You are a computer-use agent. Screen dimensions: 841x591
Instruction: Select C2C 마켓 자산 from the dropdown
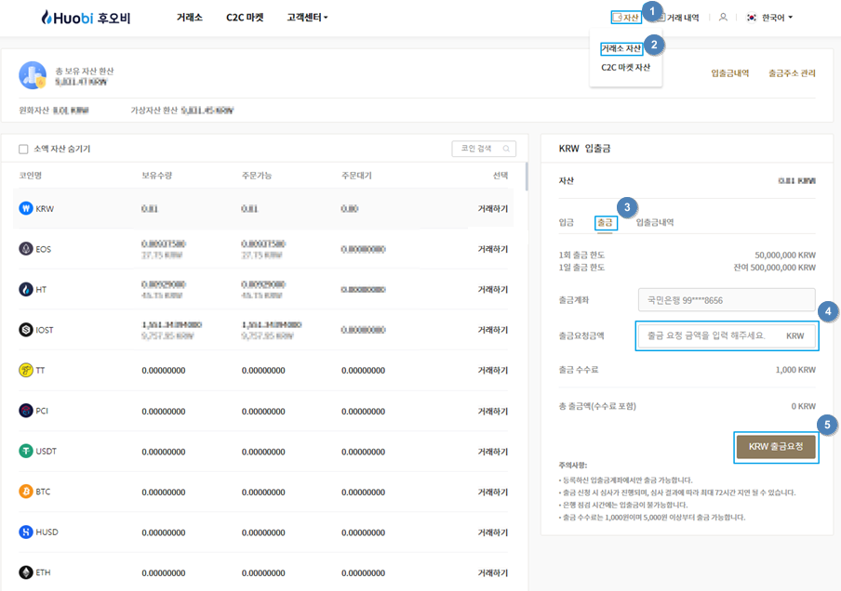pyautogui.click(x=625, y=67)
